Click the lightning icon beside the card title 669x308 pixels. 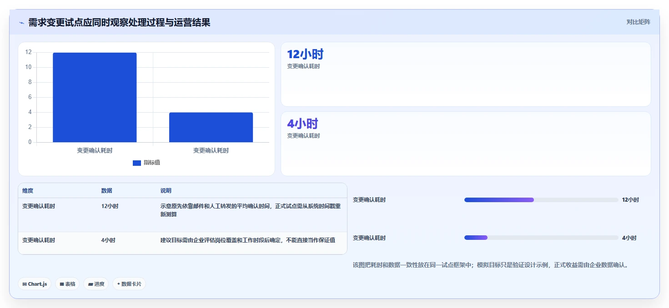(21, 23)
